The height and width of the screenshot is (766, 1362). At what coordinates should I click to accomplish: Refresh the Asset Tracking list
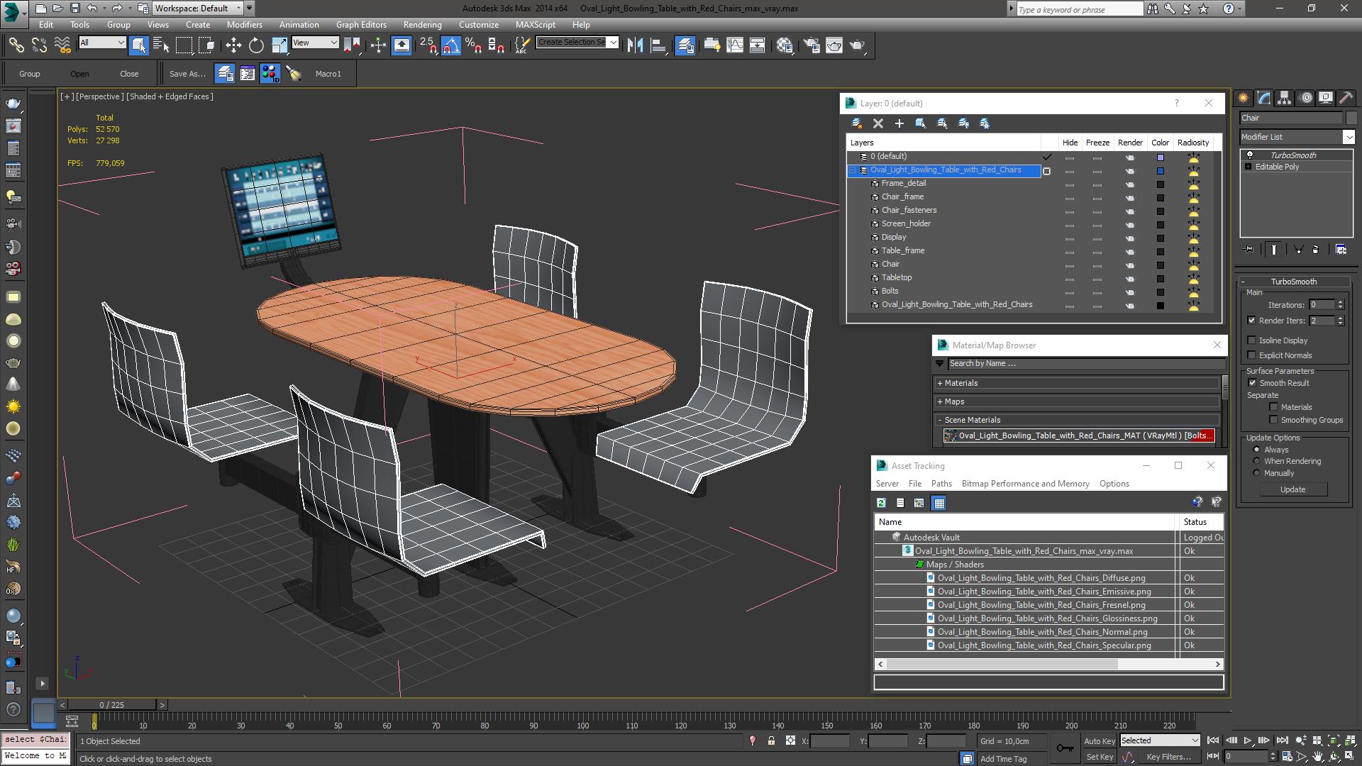coord(881,503)
